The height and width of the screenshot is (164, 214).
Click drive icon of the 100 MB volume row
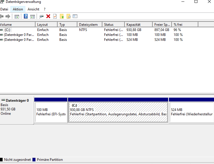pyautogui.click(x=1, y=35)
